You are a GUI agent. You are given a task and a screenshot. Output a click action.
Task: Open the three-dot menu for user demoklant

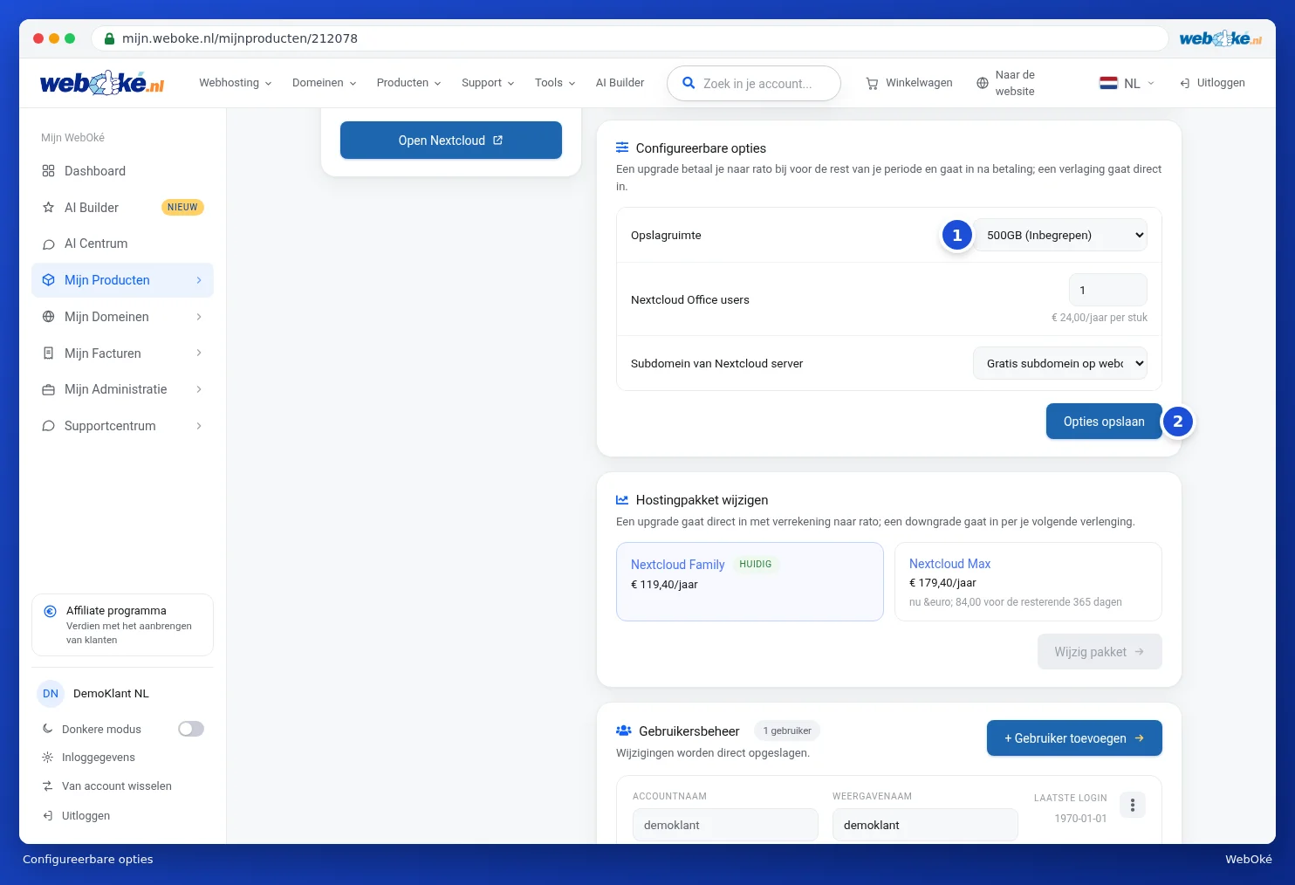tap(1133, 805)
